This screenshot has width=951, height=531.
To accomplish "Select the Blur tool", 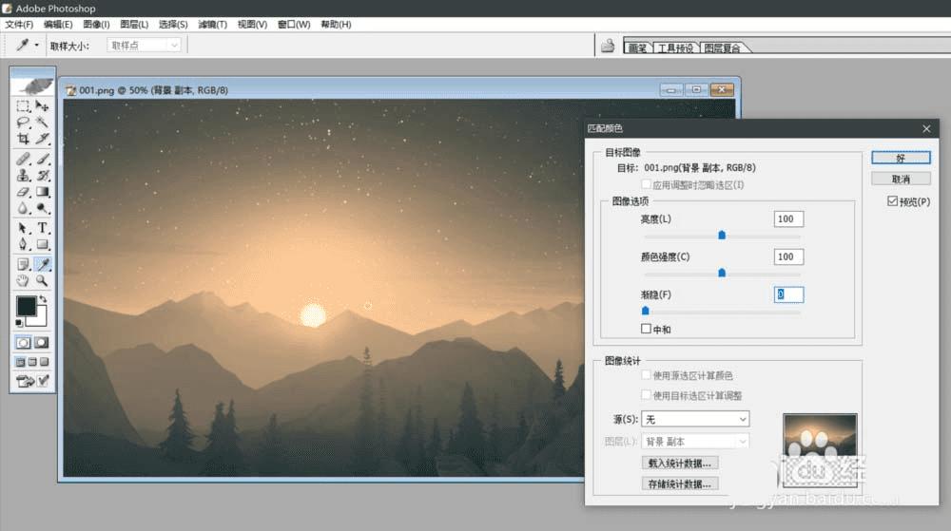I will 23,208.
